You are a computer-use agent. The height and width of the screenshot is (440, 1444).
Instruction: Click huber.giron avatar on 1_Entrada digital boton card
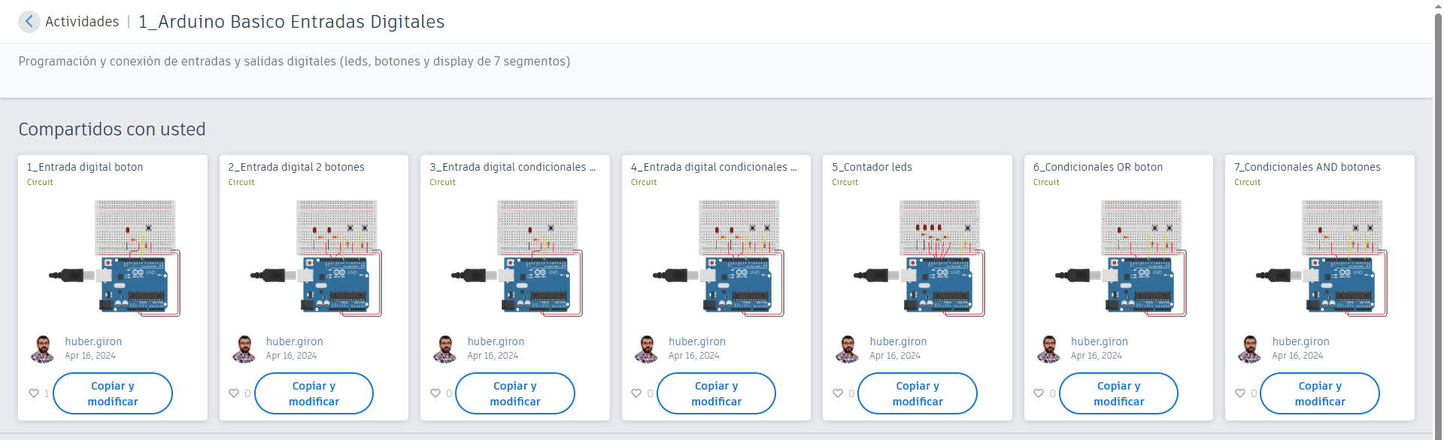(x=42, y=349)
